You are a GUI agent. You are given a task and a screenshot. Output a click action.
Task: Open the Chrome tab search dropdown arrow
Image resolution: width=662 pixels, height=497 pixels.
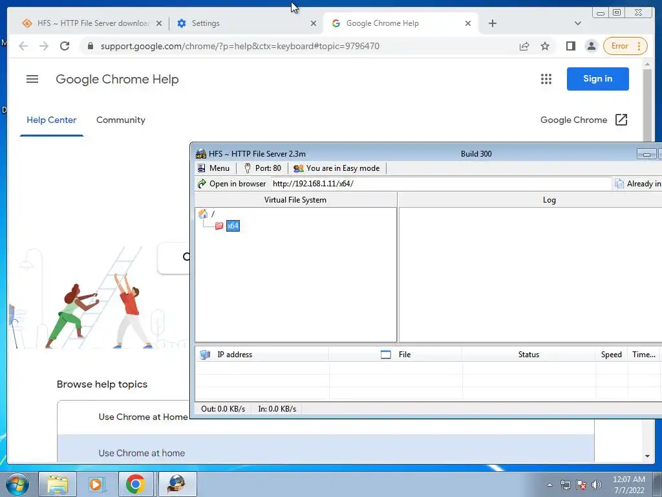point(578,23)
